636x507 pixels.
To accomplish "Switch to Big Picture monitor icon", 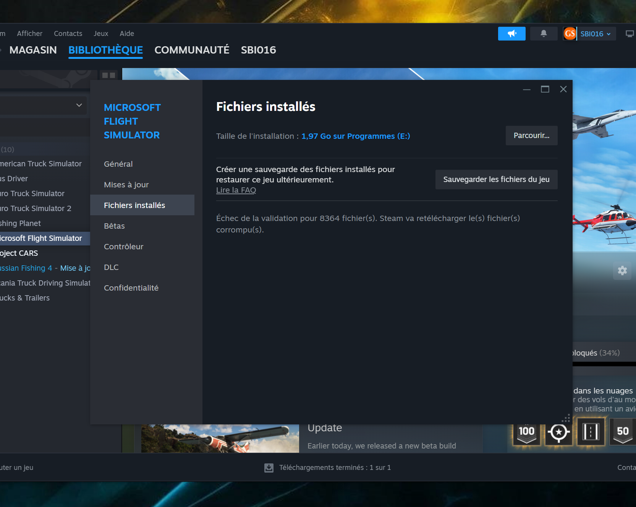I will point(630,34).
